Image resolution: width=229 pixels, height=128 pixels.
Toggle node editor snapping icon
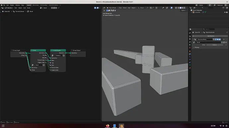click(95, 8)
